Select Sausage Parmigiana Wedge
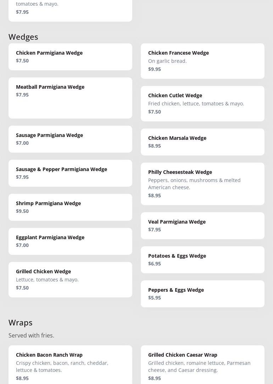The width and height of the screenshot is (273, 384). coord(70,139)
